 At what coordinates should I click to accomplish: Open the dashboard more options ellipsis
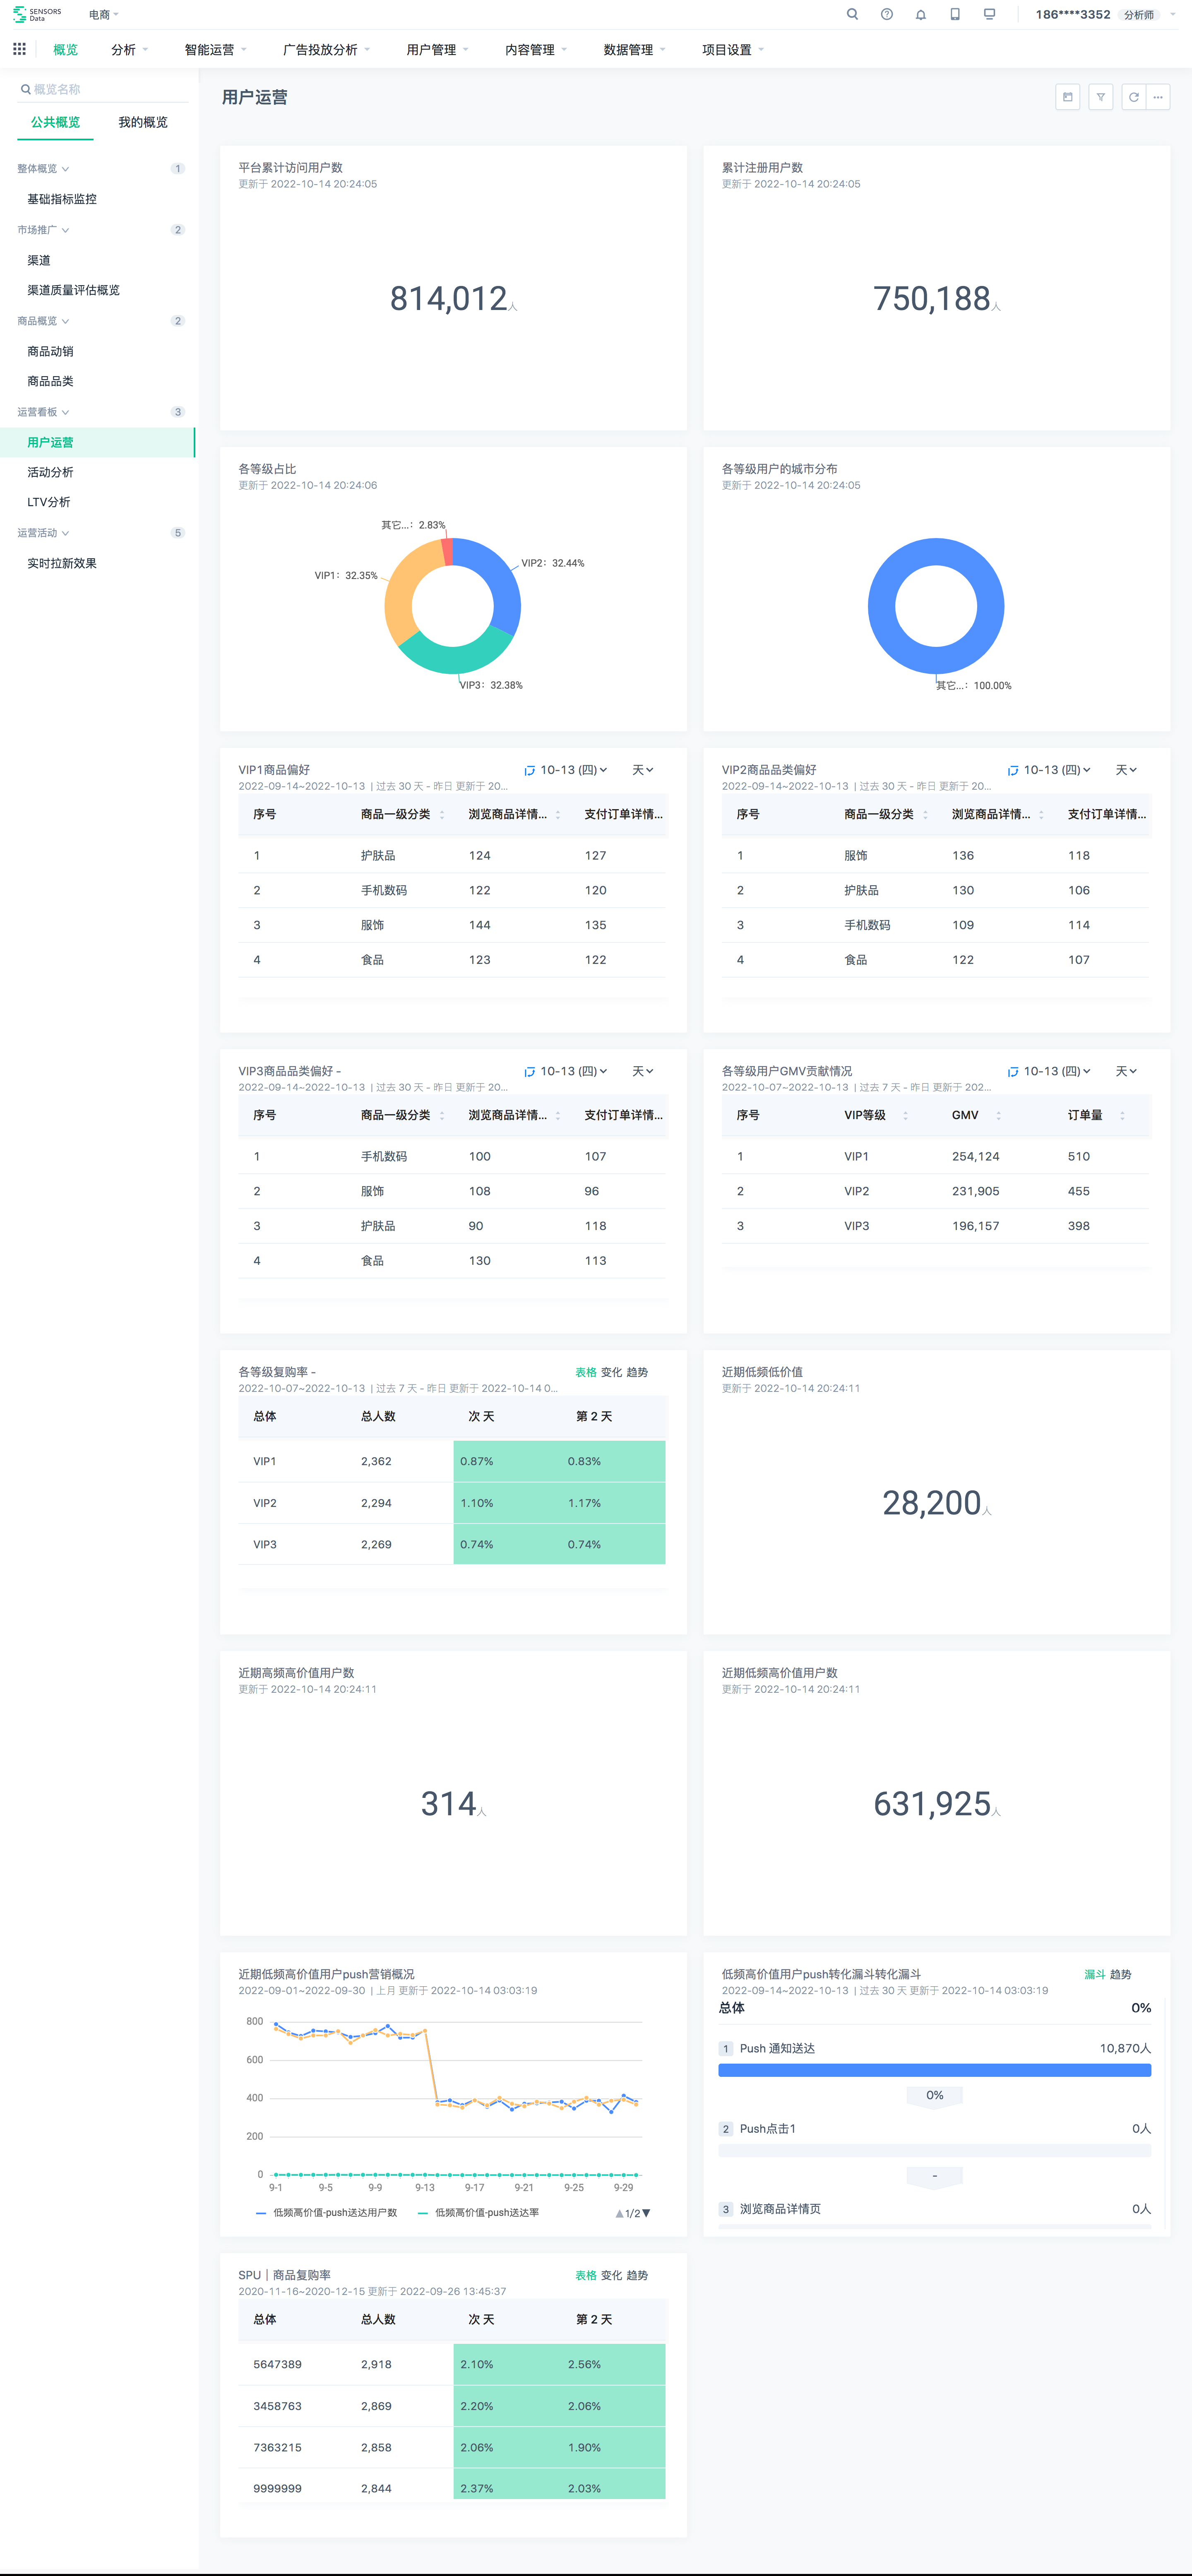[x=1158, y=97]
